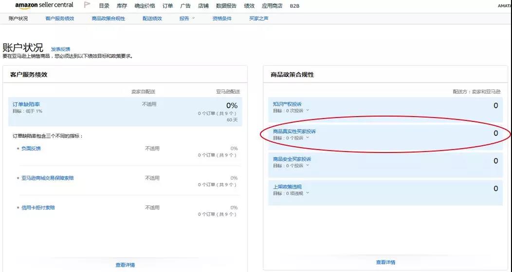Open the 应用商店 menu
This screenshot has width=512, height=272.
[272, 6]
